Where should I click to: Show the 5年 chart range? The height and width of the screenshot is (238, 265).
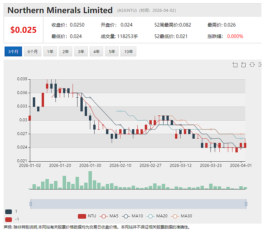[x=112, y=51]
